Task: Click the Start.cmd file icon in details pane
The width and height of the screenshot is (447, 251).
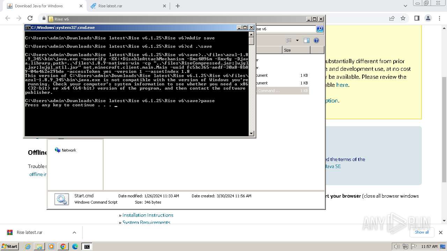Action: point(62,199)
